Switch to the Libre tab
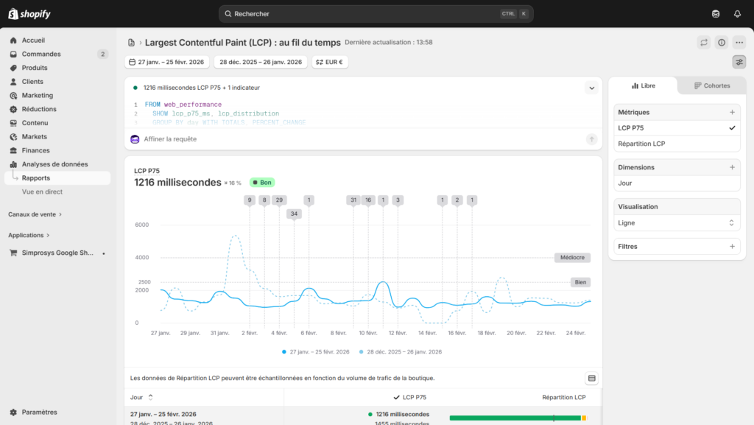This screenshot has height=425, width=754. click(644, 85)
